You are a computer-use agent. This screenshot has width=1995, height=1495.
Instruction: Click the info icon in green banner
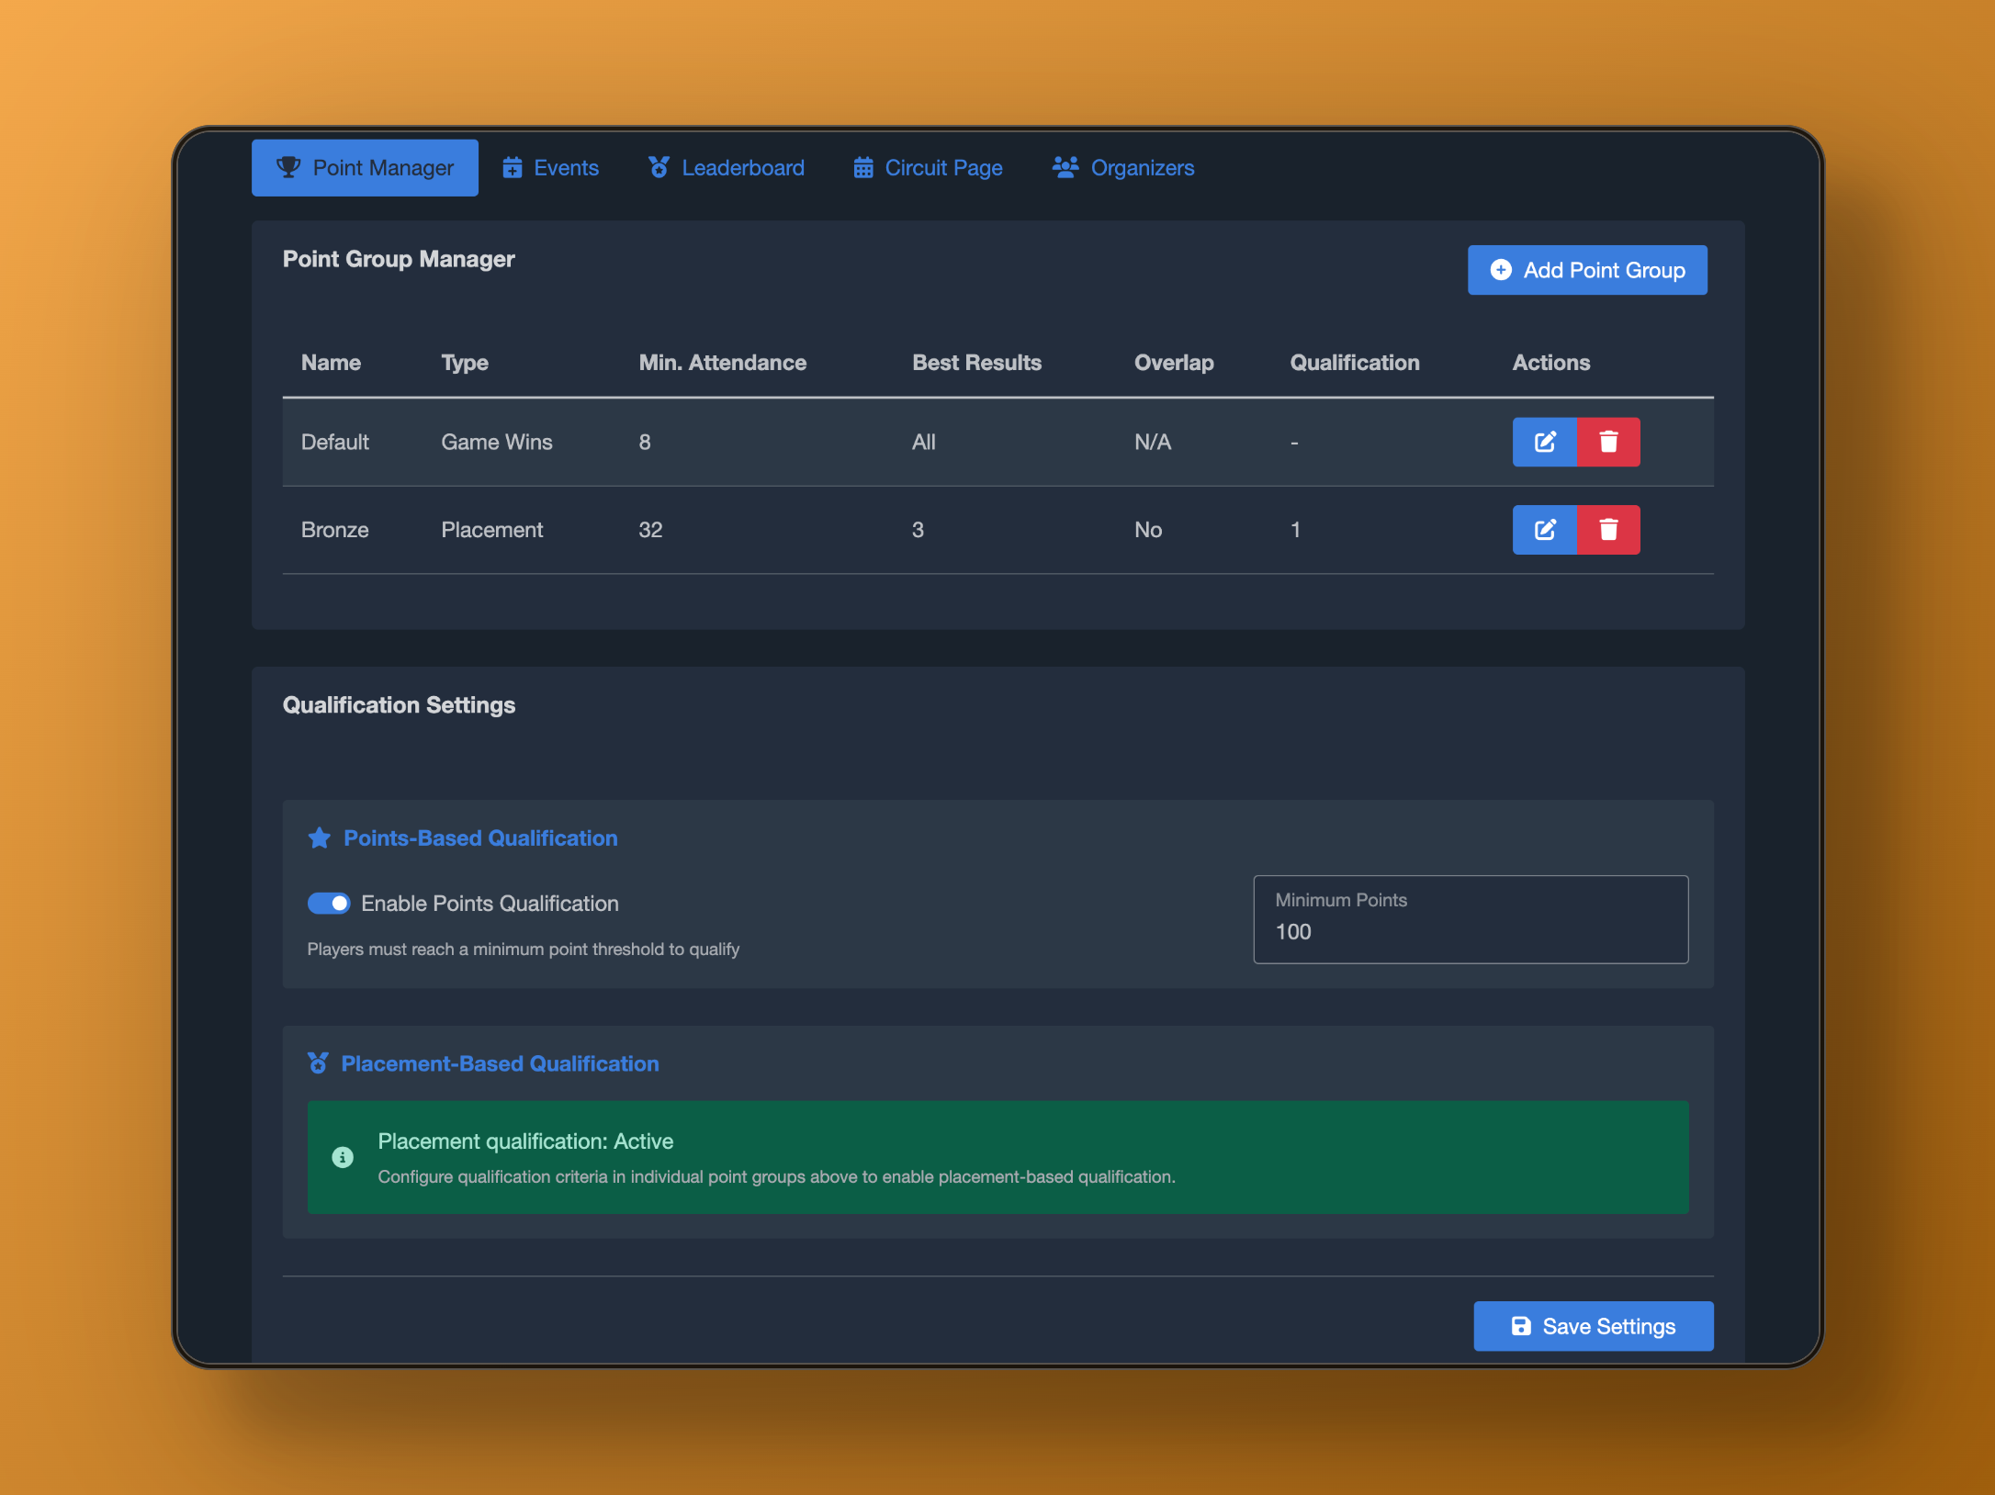[x=343, y=1157]
